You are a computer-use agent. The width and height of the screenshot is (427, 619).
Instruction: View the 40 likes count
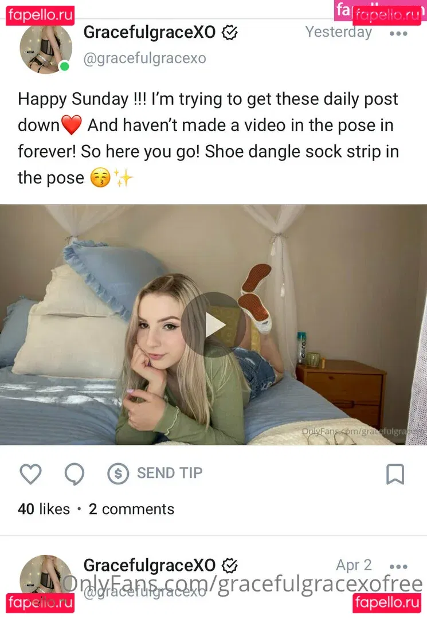[44, 510]
